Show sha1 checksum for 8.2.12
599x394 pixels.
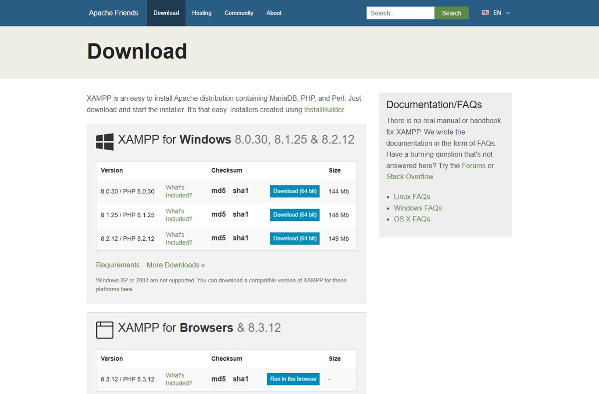click(x=241, y=238)
